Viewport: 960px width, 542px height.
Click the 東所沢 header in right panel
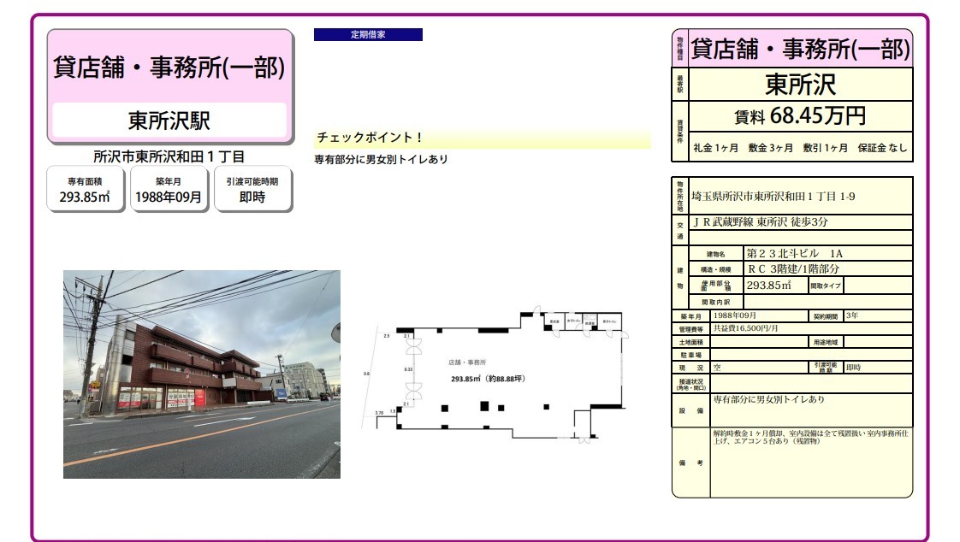click(800, 84)
